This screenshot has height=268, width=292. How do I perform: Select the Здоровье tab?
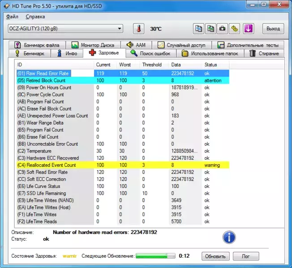(x=104, y=53)
